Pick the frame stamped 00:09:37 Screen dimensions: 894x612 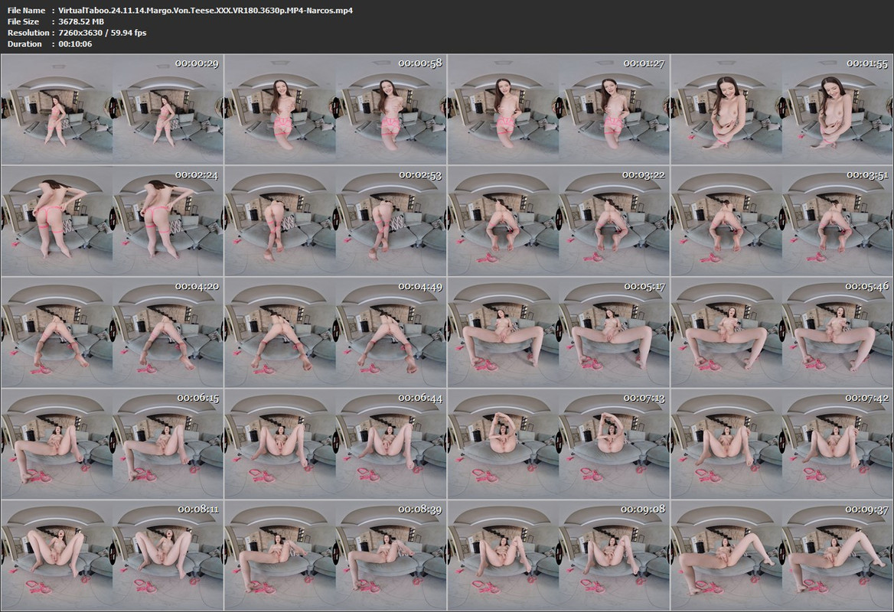[x=781, y=555]
